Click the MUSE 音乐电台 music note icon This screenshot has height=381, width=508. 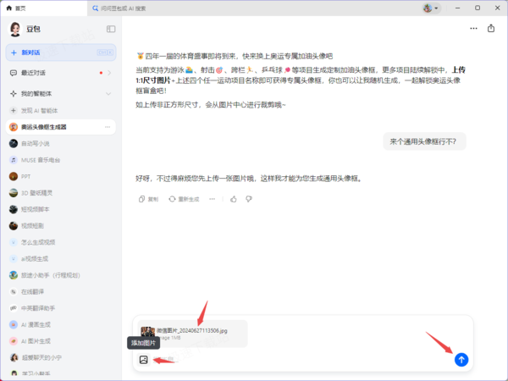(14, 160)
